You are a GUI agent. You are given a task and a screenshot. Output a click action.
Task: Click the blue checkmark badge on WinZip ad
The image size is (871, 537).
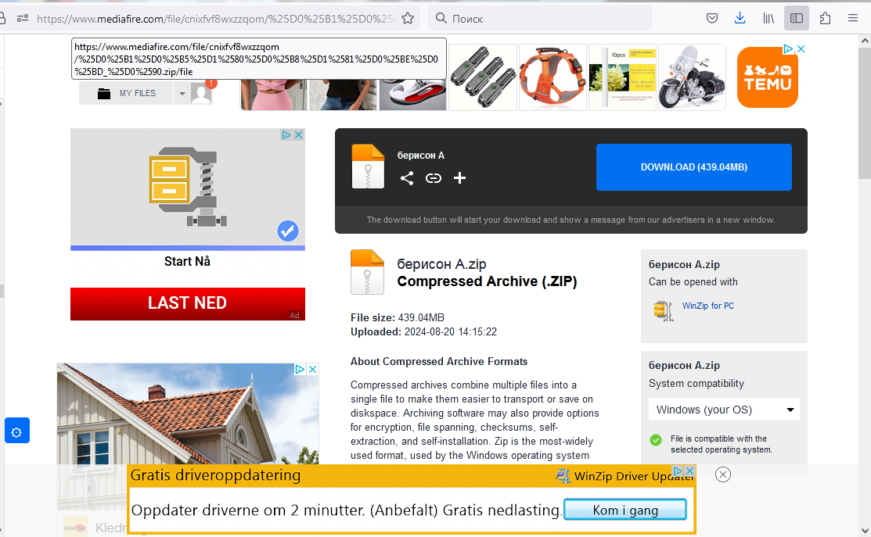click(288, 231)
